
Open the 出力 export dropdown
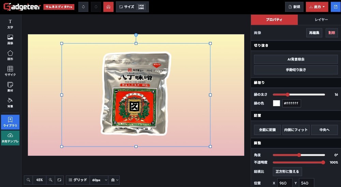tap(317, 7)
